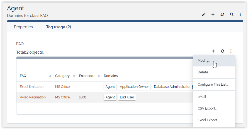
Task: Select CSV Export... option
Action: pyautogui.click(x=207, y=108)
